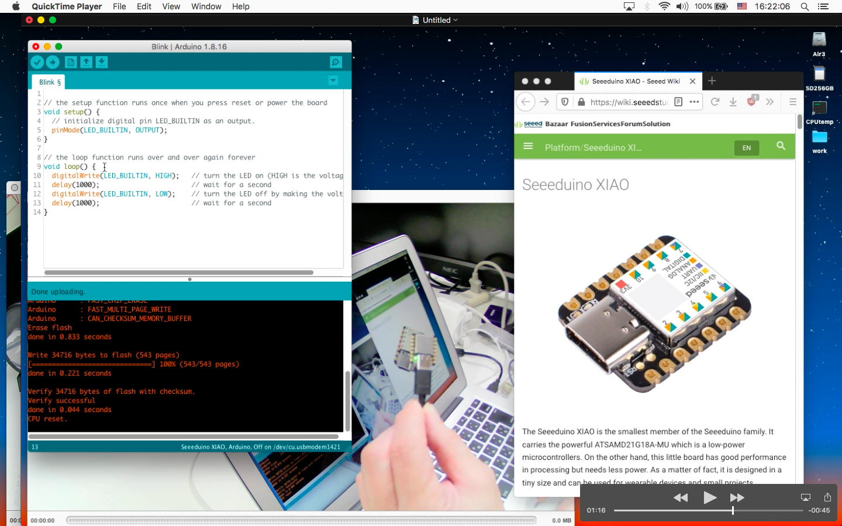Click the Arduino console vertical scrollbar
This screenshot has width=842, height=526.
point(347,401)
